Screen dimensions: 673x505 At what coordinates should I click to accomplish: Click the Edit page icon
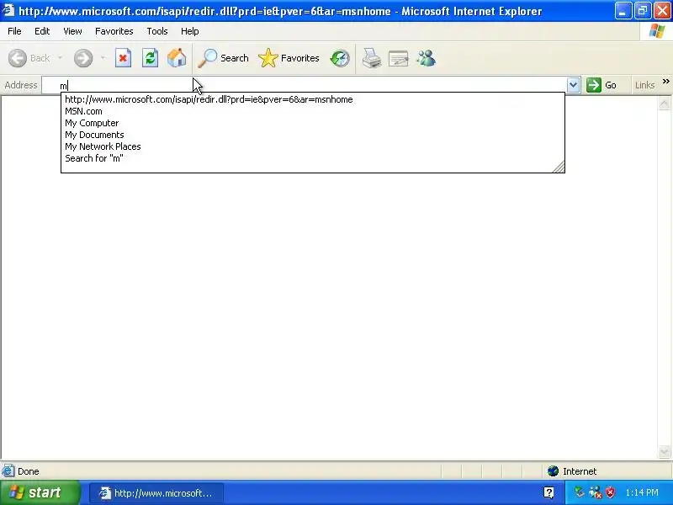(x=398, y=58)
